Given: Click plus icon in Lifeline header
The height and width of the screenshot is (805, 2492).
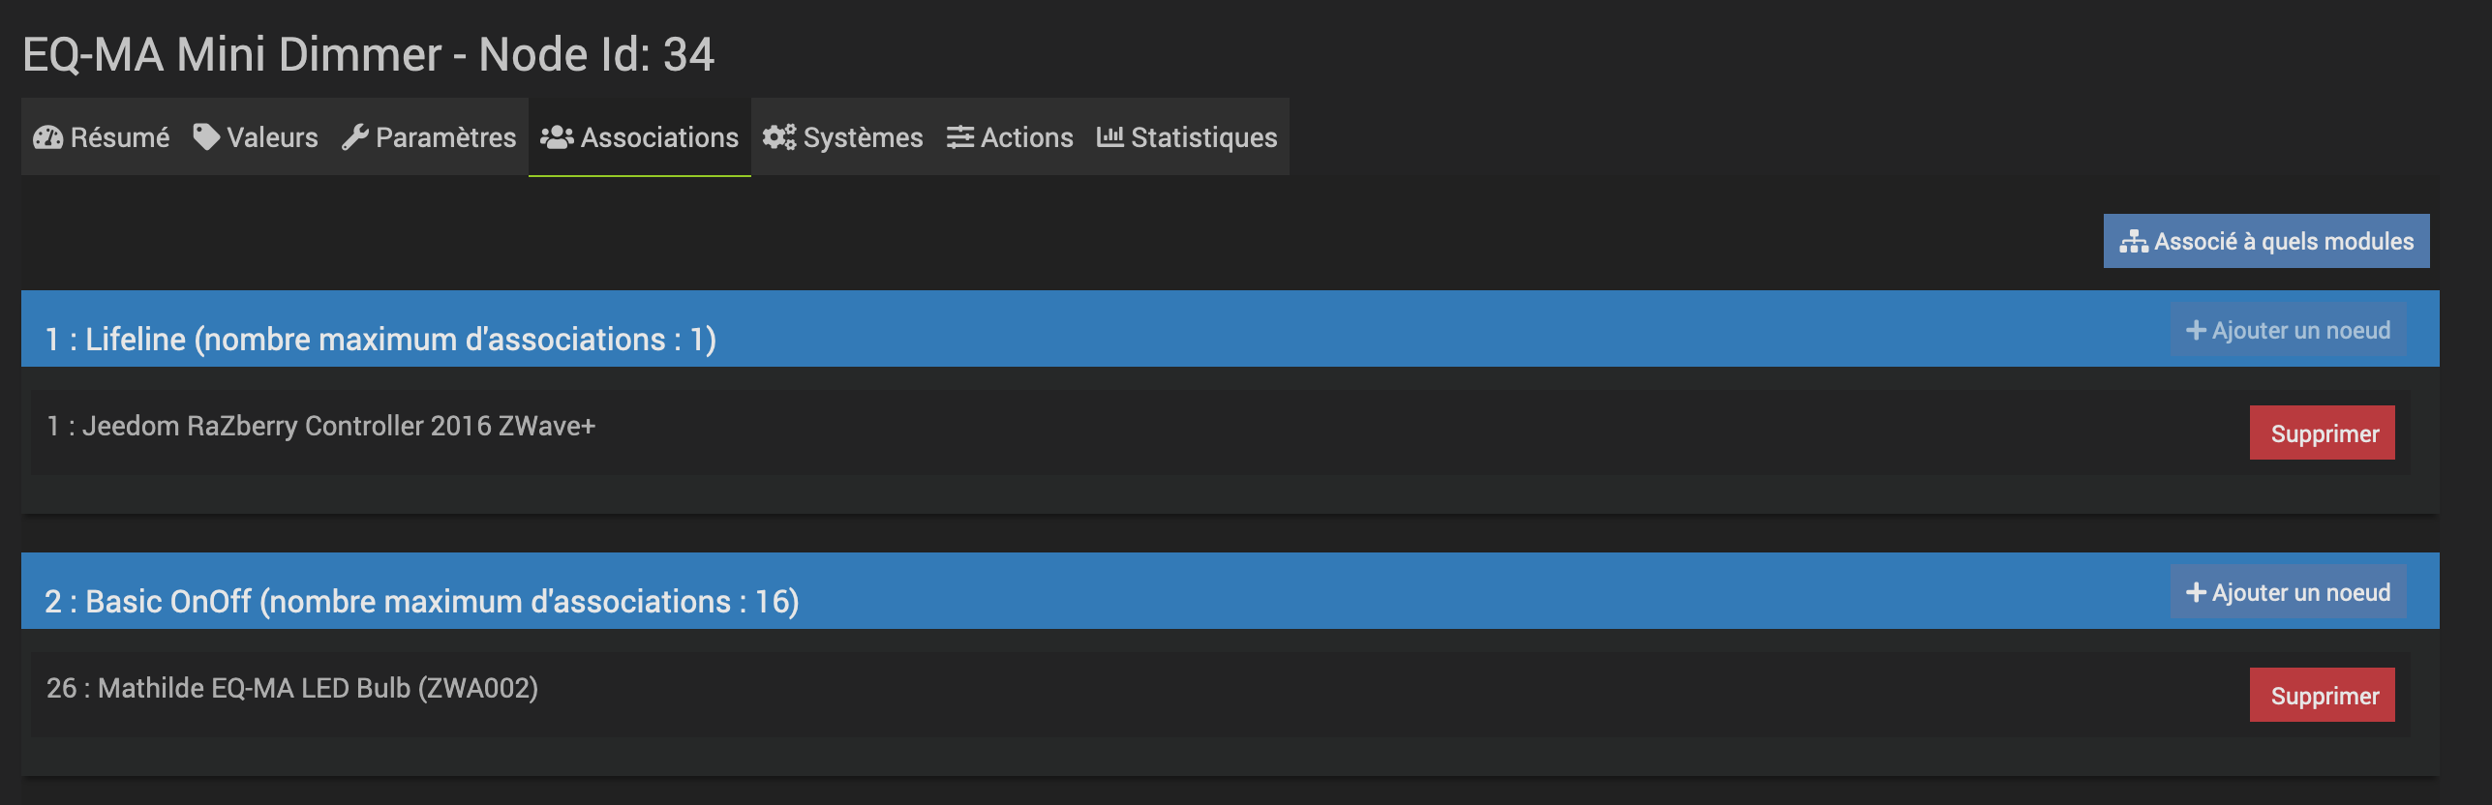Looking at the screenshot, I should coord(2196,330).
